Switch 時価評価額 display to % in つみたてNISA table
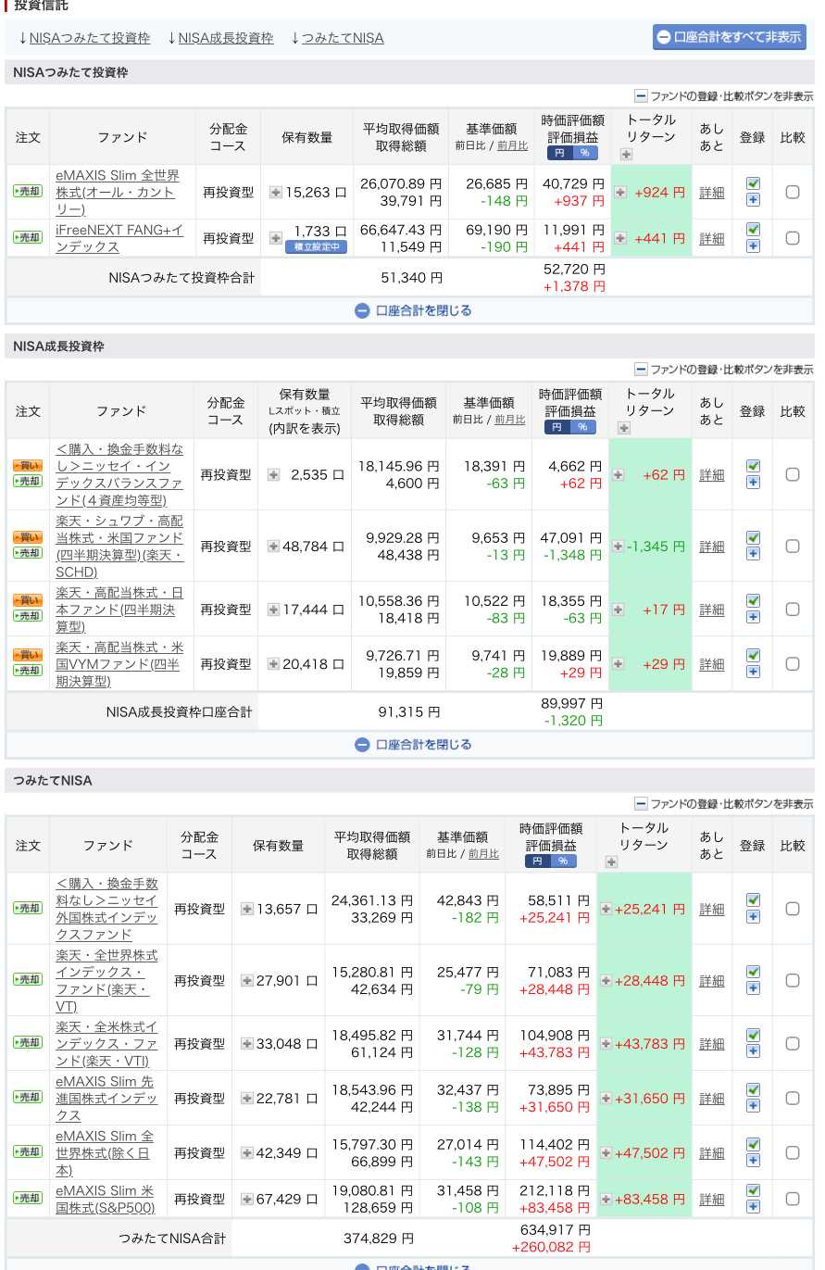The width and height of the screenshot is (825, 1270). click(x=564, y=861)
